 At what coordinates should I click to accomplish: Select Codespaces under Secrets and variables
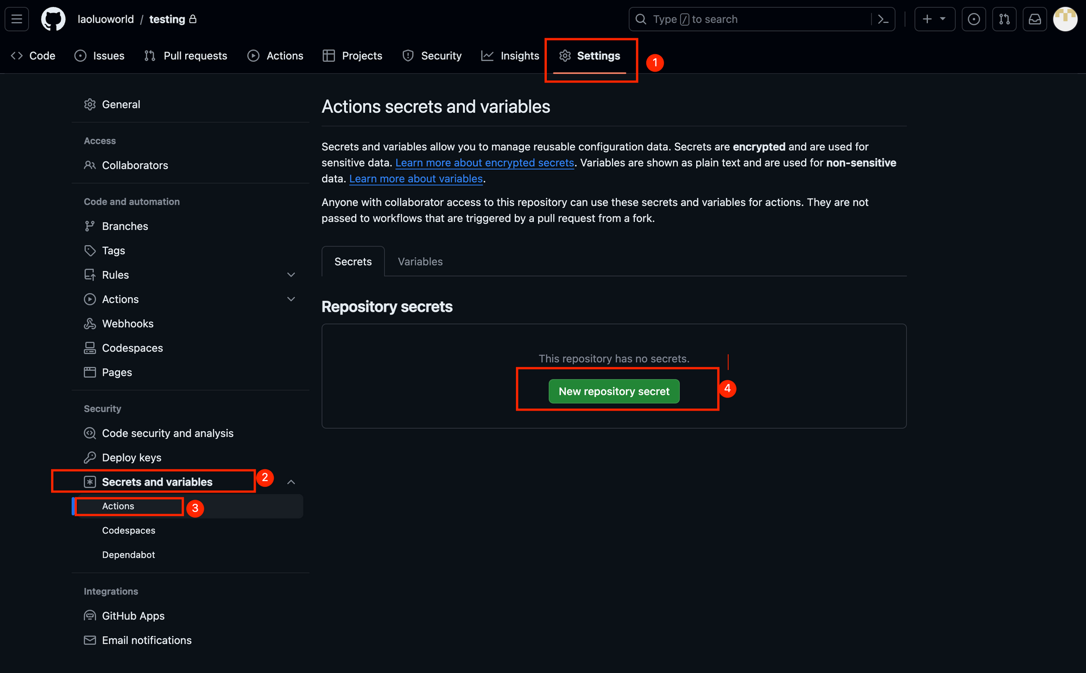click(x=130, y=530)
